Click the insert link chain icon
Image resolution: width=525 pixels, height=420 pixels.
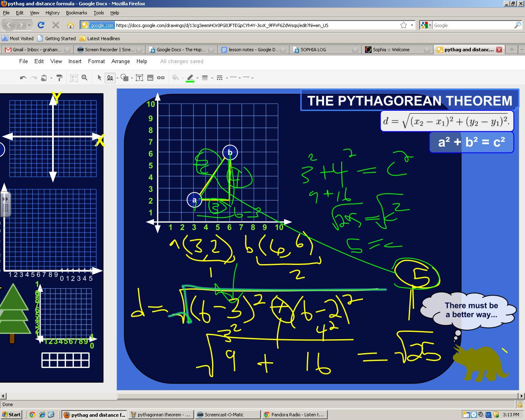pyautogui.click(x=161, y=78)
